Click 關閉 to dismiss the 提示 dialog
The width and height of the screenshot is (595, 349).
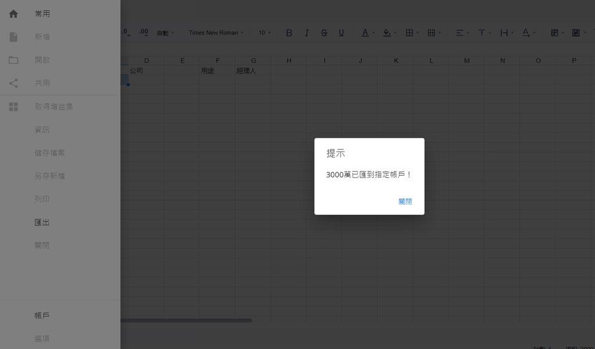[x=404, y=201]
